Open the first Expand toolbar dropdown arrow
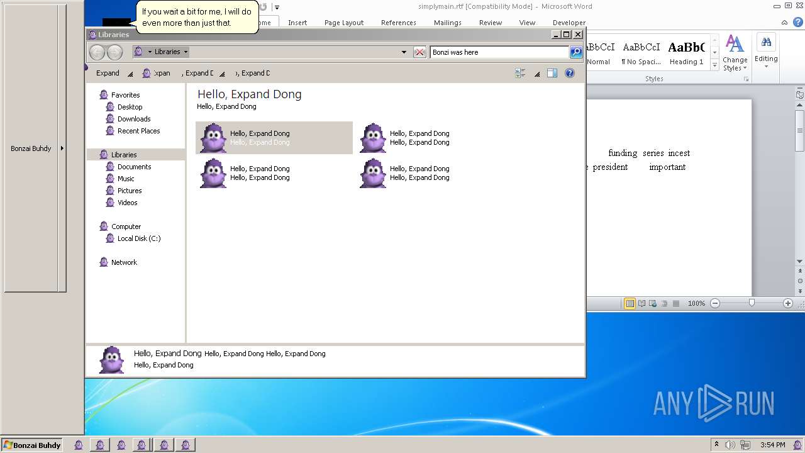 (130, 74)
